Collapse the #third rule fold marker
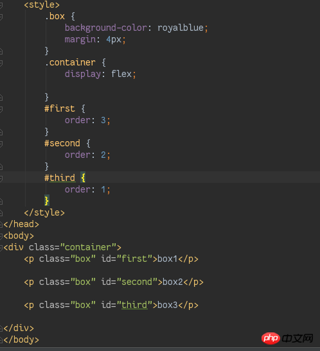Viewport: 320px width, 351px height. (x=1, y=178)
